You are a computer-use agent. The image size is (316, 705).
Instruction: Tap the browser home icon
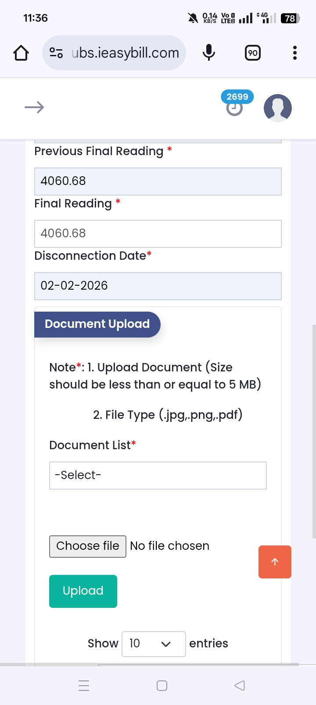[21, 53]
